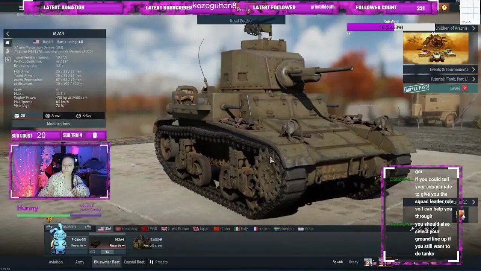Select the USA nation tab
Viewport: 481px width, 271px height.
pyautogui.click(x=105, y=228)
